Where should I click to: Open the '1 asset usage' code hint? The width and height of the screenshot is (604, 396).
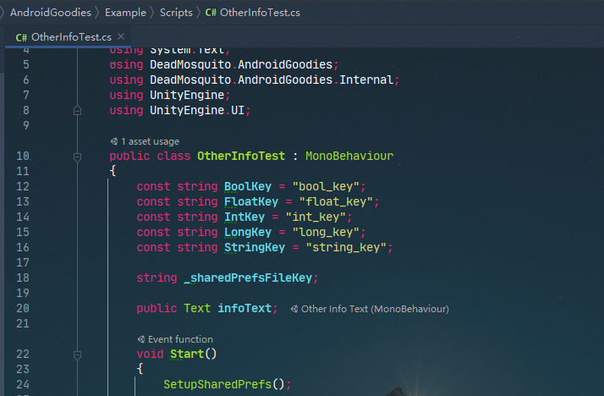coord(150,141)
